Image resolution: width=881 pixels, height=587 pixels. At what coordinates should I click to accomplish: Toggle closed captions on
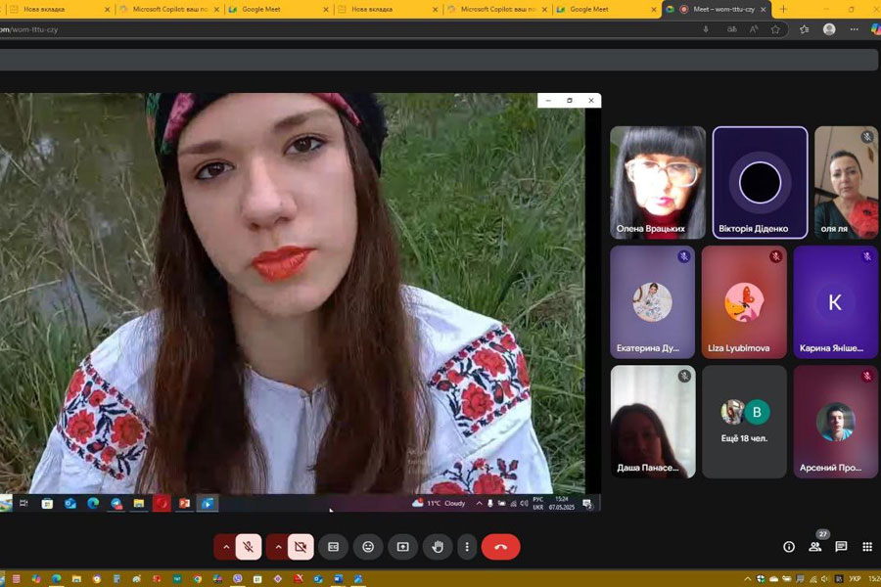333,547
